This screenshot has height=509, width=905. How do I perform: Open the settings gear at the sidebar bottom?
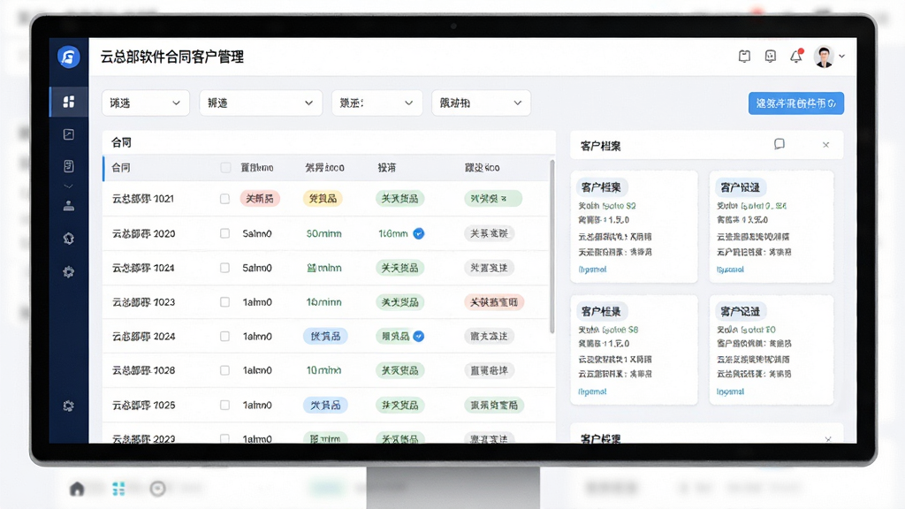tap(69, 406)
